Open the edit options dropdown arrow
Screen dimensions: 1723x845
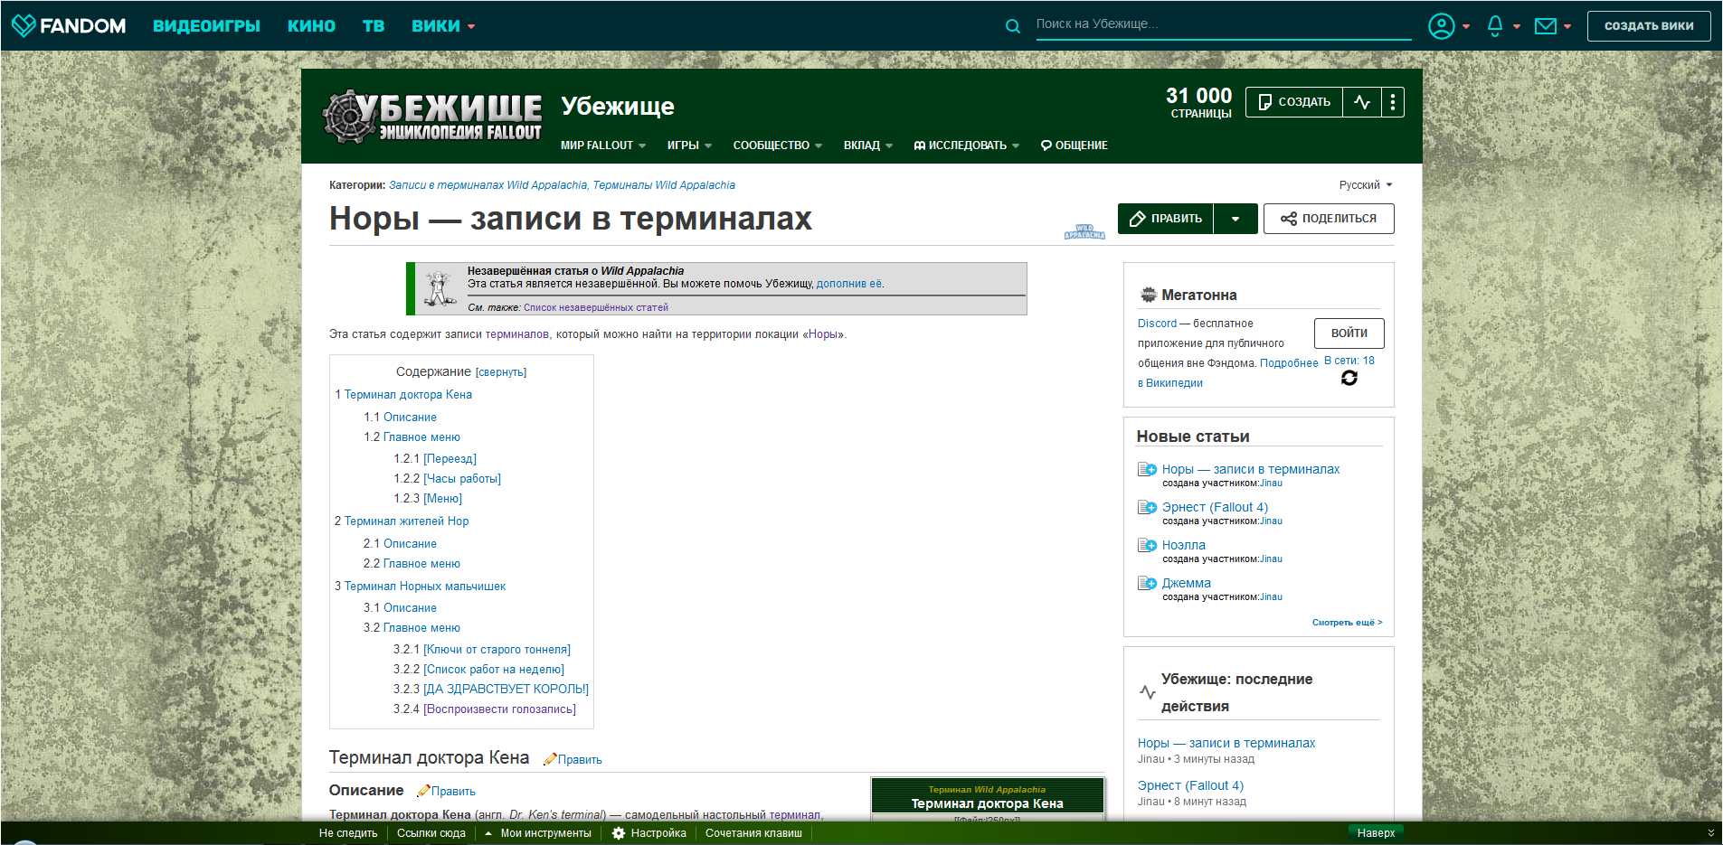(1235, 219)
